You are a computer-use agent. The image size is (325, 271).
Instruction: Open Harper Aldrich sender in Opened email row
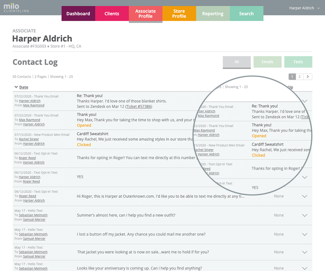click(34, 124)
